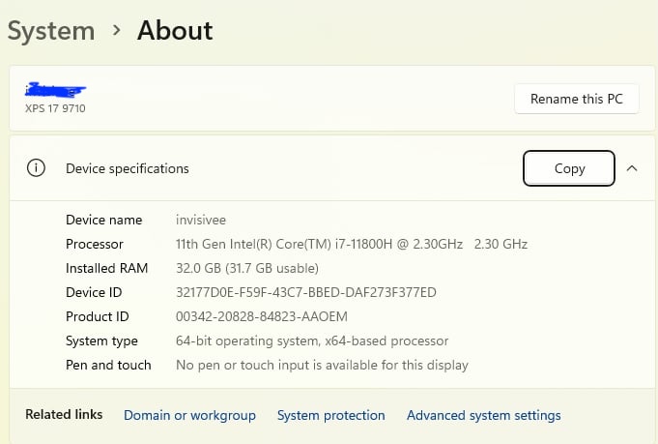The image size is (658, 444).
Task: Click the info icon beside Device specifications
Action: 36,168
